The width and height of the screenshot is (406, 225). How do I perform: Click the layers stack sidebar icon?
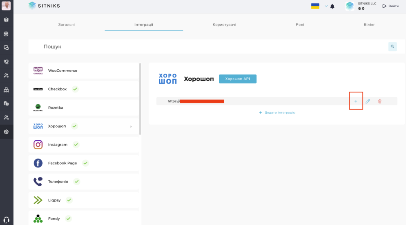click(6, 20)
